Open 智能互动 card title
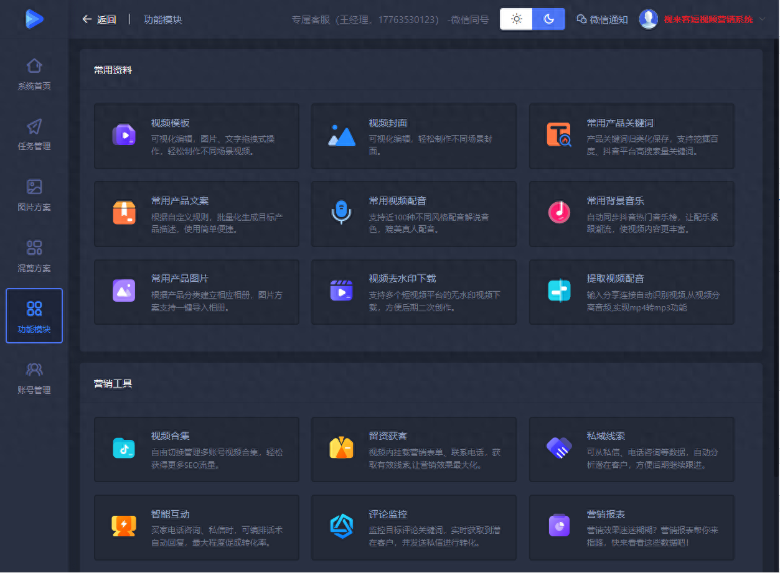Viewport: 780px width, 573px height. (170, 515)
